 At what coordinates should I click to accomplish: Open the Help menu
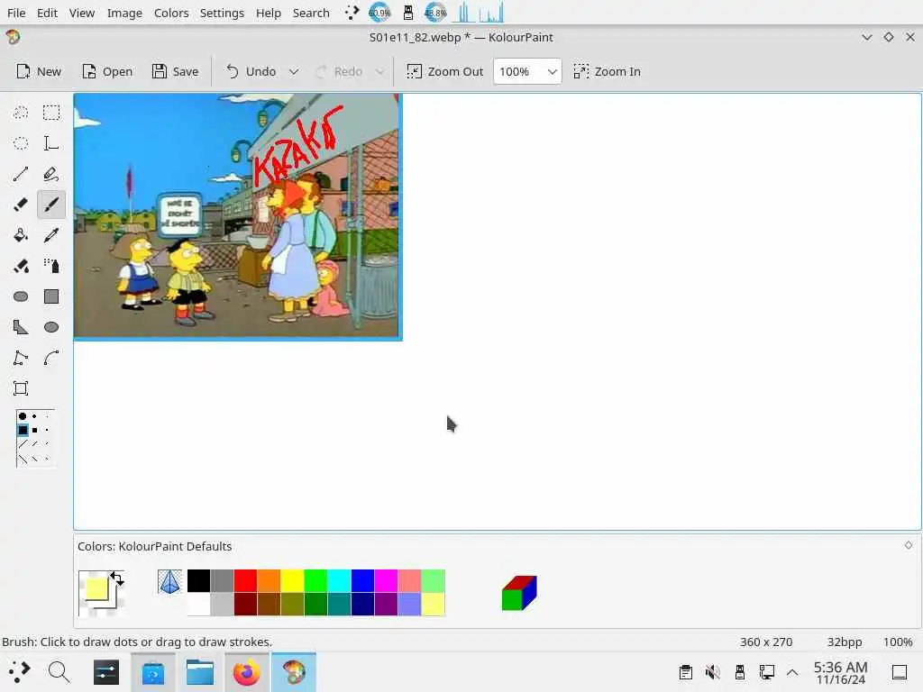click(268, 13)
